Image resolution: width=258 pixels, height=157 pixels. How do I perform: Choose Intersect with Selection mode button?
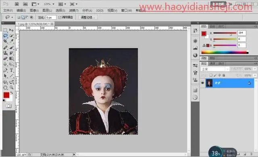31,17
